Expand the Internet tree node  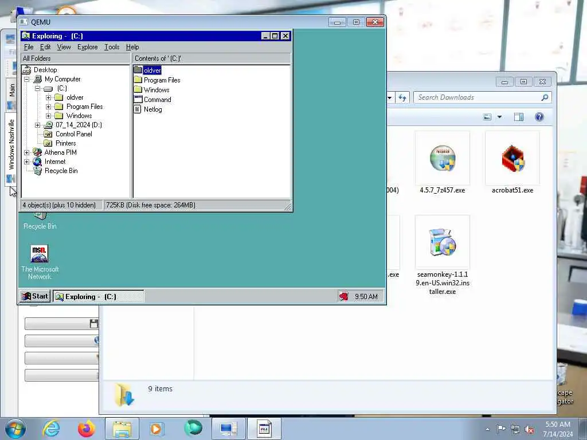tap(26, 162)
